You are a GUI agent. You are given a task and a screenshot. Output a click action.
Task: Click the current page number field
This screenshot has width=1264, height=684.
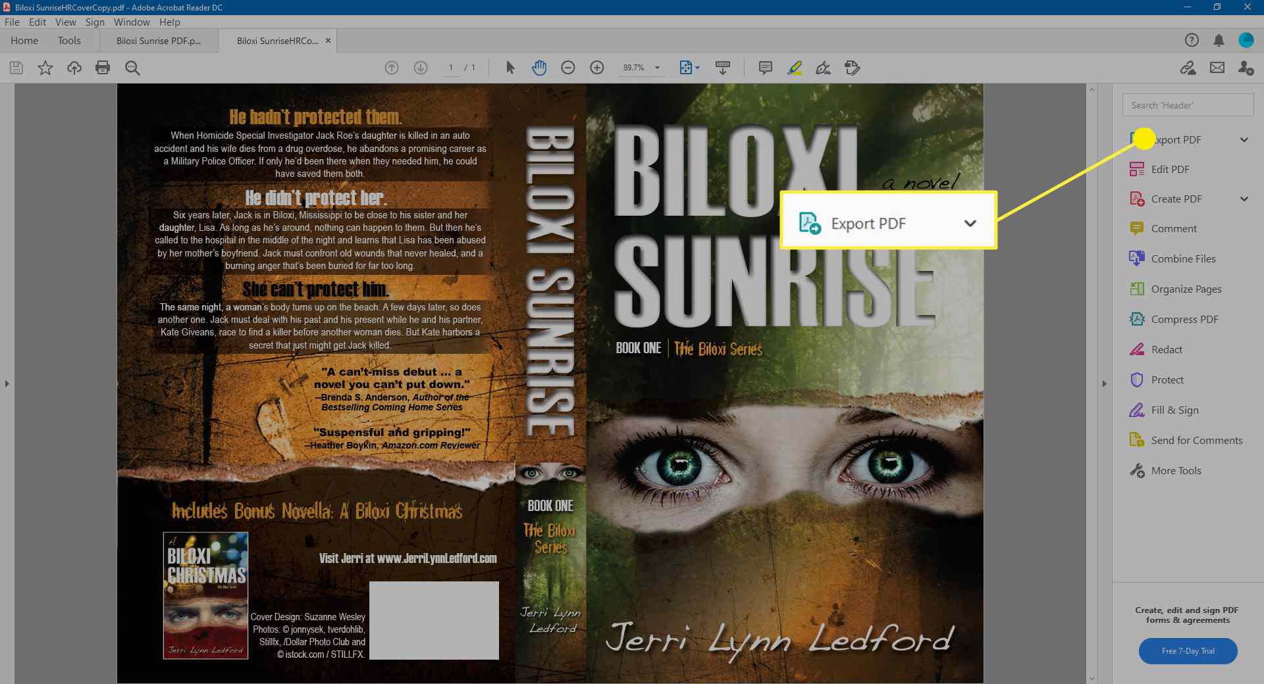450,68
